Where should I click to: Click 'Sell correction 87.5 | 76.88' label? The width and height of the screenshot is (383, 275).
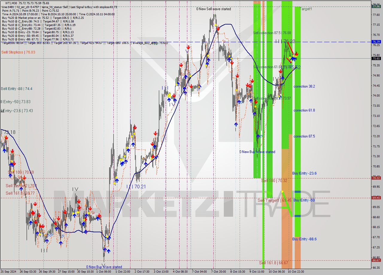point(272,33)
